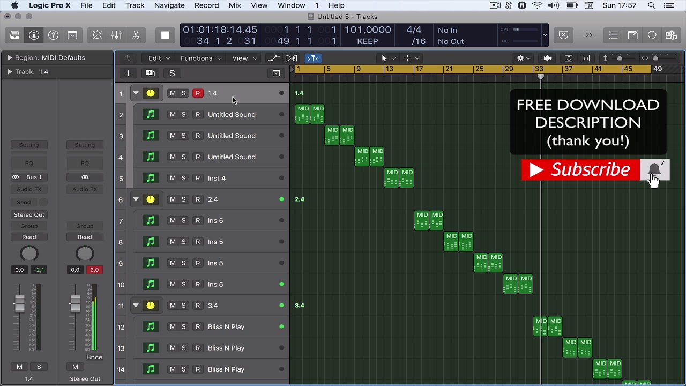Open Quick Help question mark icon
The width and height of the screenshot is (686, 386).
pos(53,35)
